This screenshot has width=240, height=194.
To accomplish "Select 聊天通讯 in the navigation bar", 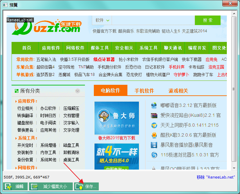I will point(173,48).
